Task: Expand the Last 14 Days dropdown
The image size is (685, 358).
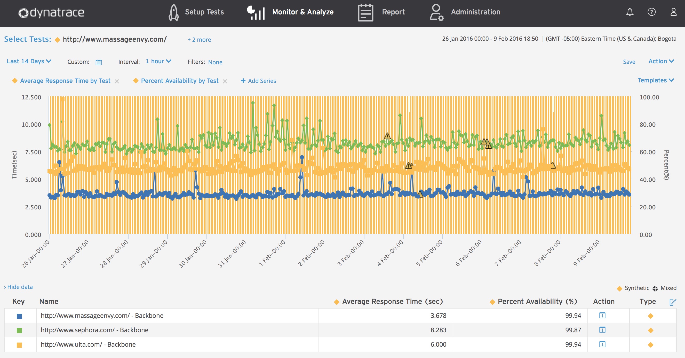Action: click(29, 61)
